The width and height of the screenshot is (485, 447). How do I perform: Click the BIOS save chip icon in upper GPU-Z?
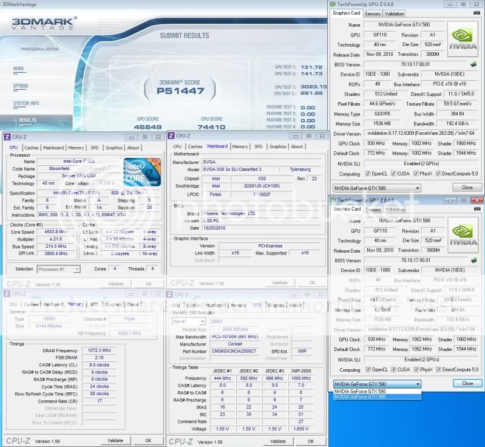[473, 64]
